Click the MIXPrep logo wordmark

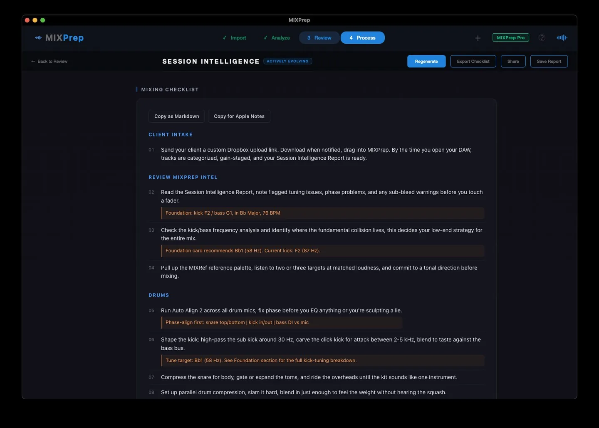click(x=64, y=38)
